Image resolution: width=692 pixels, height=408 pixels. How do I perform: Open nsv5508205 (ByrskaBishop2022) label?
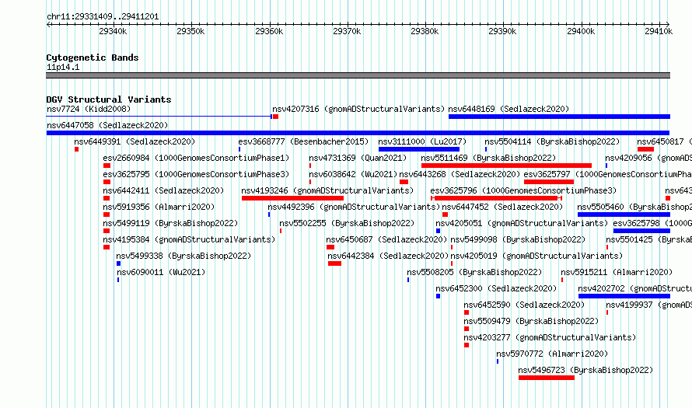(474, 272)
